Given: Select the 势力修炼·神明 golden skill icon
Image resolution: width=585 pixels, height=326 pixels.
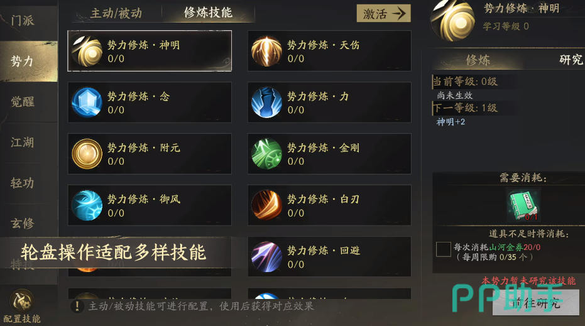Looking at the screenshot, I should (87, 51).
